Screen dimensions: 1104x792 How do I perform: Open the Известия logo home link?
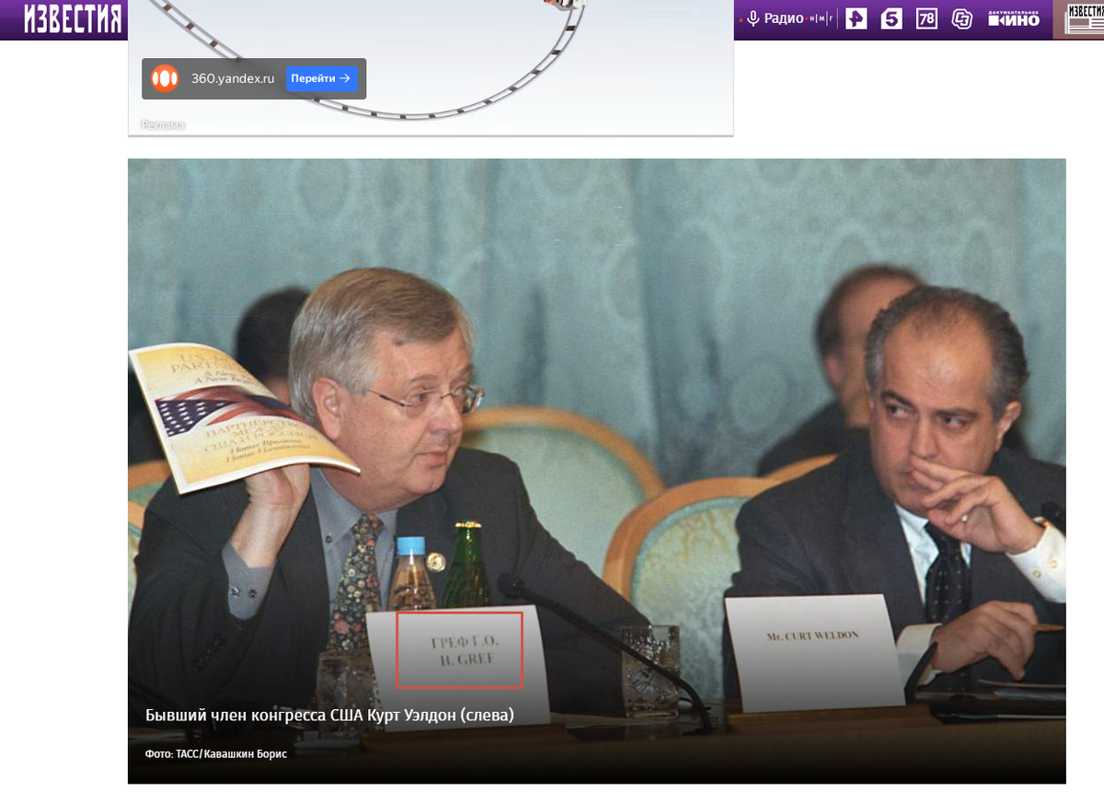pos(73,18)
